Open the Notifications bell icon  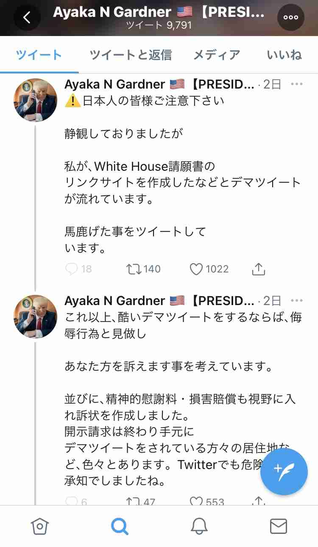point(198,527)
